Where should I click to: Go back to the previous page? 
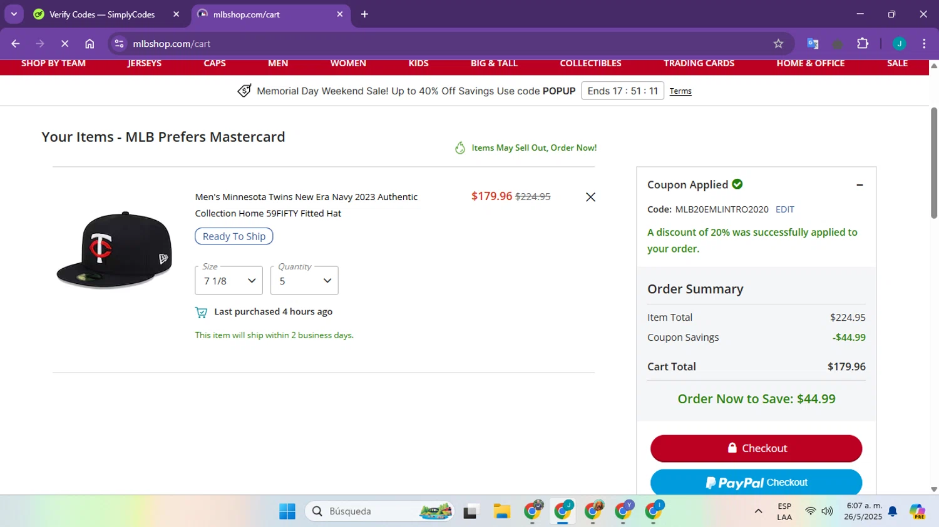tap(16, 44)
